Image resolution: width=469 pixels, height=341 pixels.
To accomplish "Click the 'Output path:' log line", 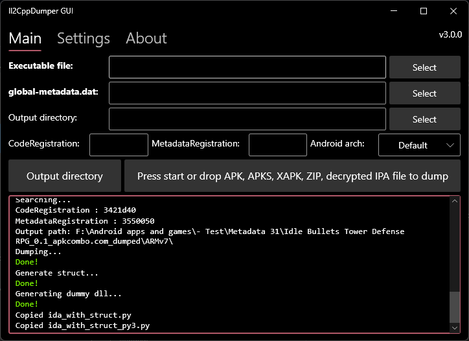I will tap(210, 236).
